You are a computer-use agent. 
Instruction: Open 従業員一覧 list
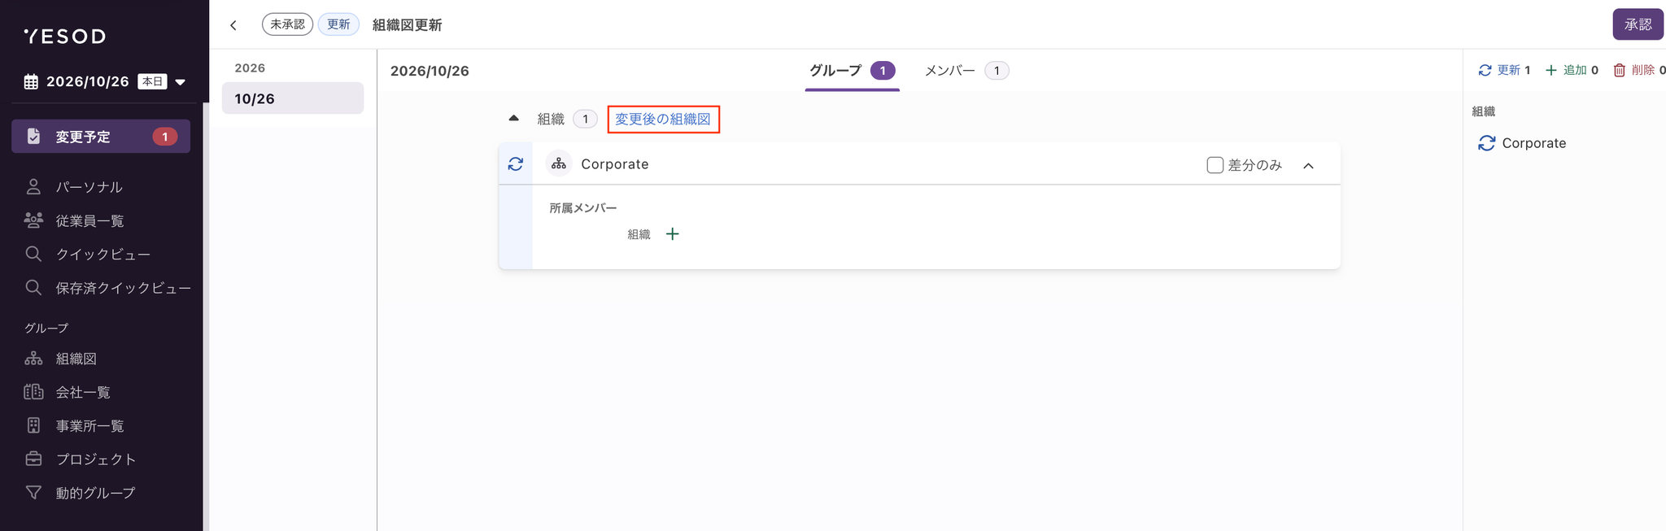pos(89,220)
